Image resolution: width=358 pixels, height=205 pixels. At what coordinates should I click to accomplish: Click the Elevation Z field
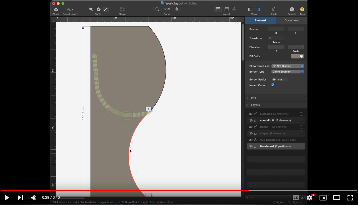pos(276,47)
